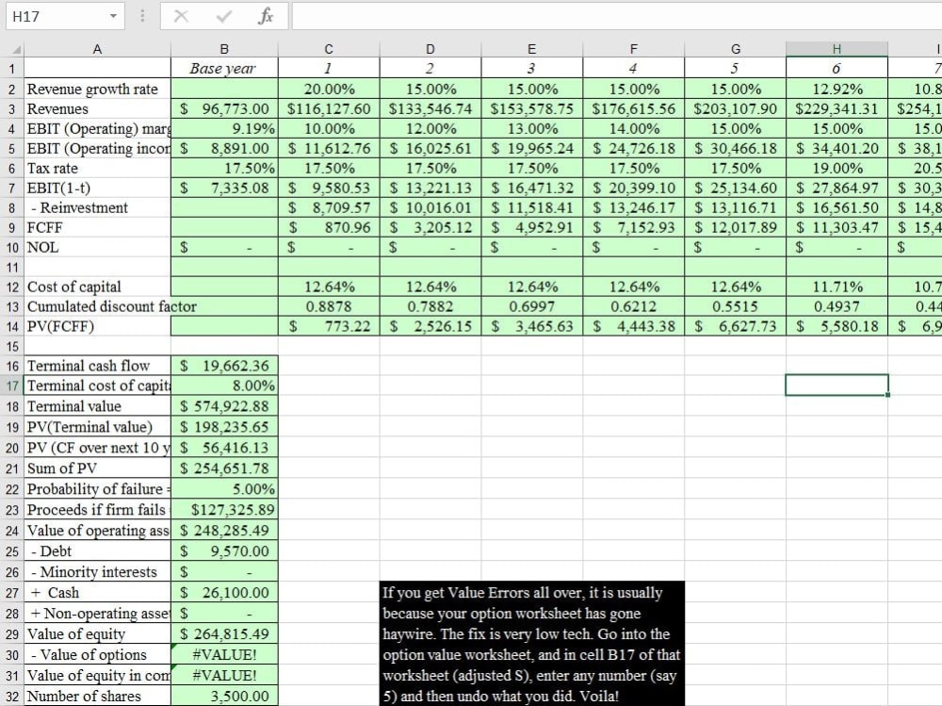Select column H header
This screenshot has width=942, height=706.
click(x=836, y=49)
